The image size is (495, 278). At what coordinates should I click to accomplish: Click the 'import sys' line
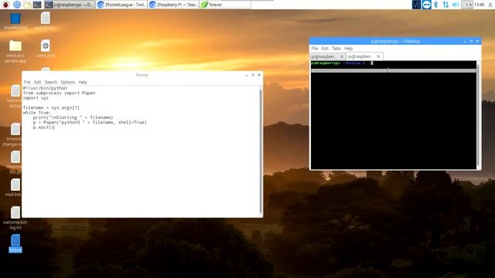point(36,98)
